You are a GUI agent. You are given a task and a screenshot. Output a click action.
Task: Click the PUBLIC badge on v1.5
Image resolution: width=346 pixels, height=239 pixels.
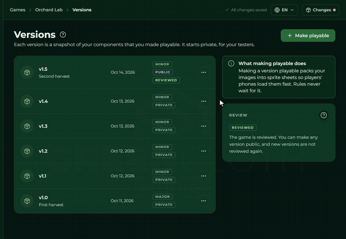[162, 72]
